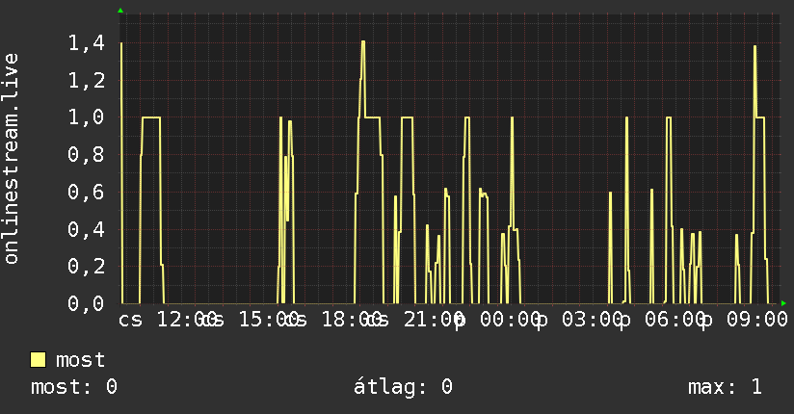Click the 00:00 time axis label
This screenshot has height=414, width=794.
click(511, 320)
